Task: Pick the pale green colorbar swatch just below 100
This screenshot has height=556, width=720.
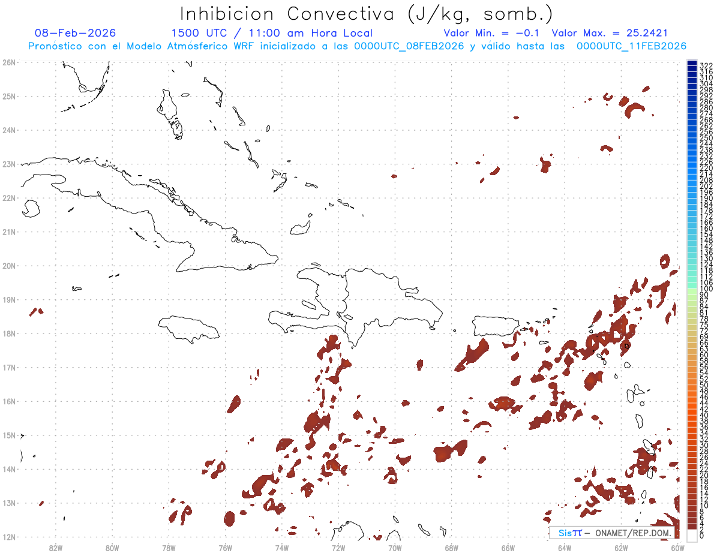Action: pos(692,293)
